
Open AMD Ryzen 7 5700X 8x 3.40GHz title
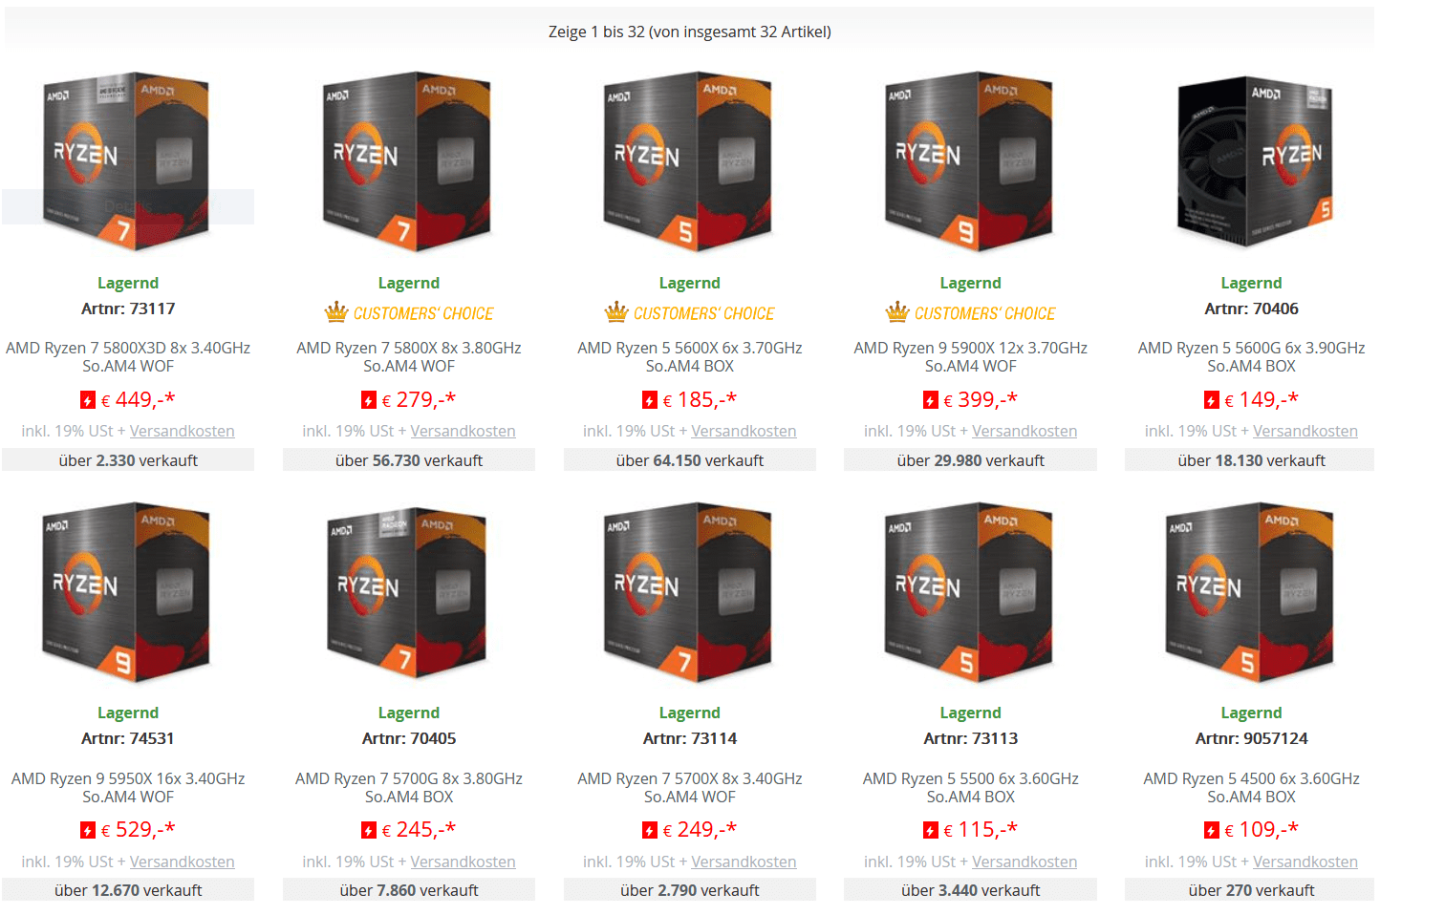690,787
